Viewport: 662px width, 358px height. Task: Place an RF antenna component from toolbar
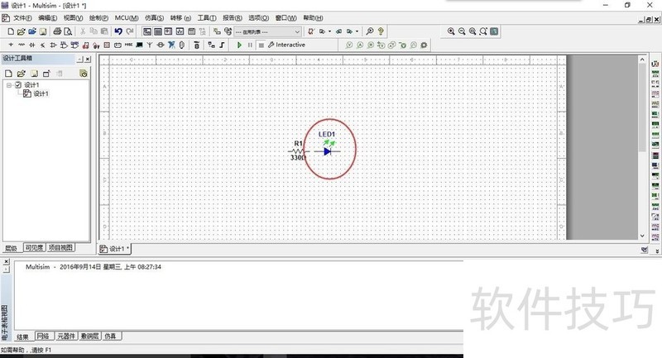[150, 45]
